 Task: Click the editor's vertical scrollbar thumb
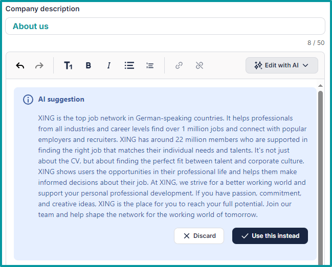click(320, 174)
